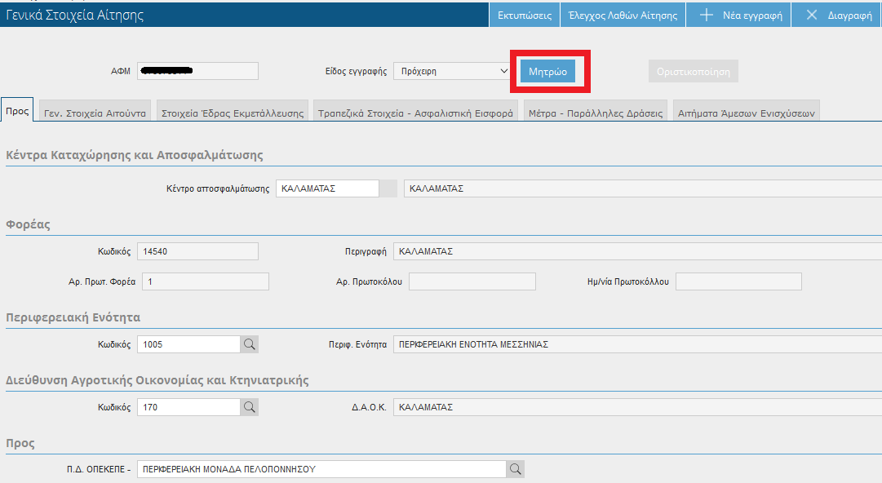Click the ΠΕΡΙΦΕΡΕΙΑΚΗ ΕΝΟΤΗΤΑ ΜΕΣΣΗΝΙΑΣ field

pyautogui.click(x=637, y=344)
